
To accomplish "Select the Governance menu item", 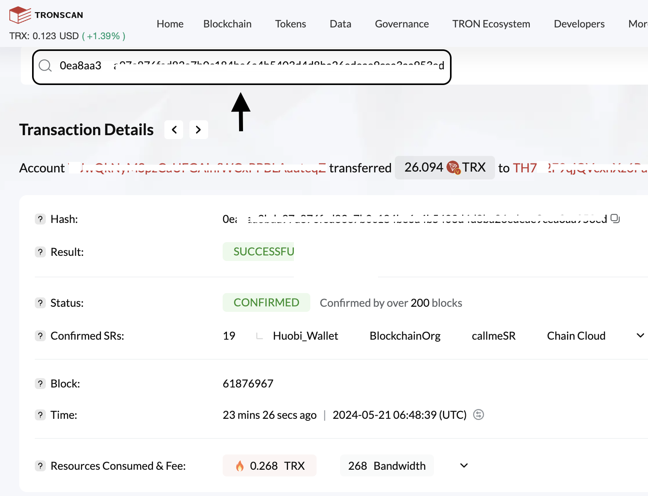I will coord(402,24).
